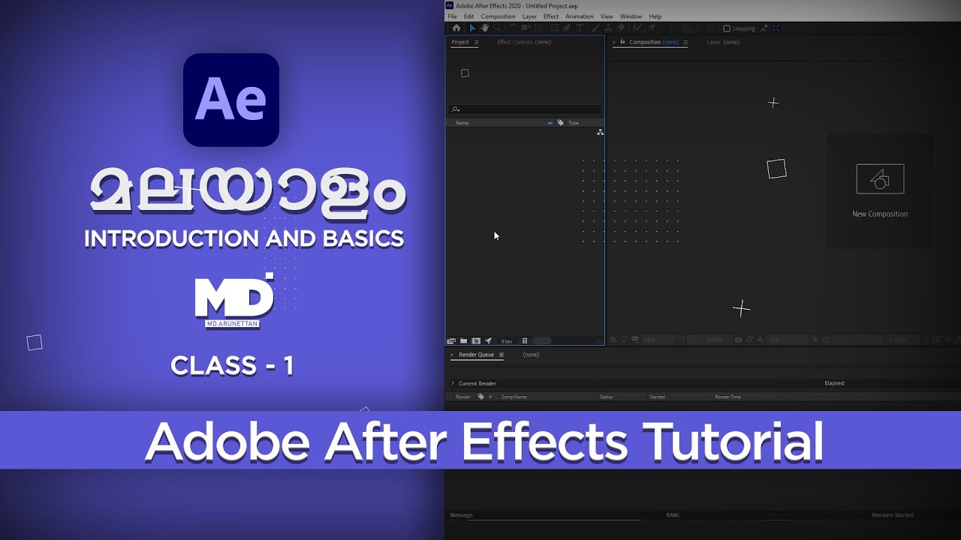Select the Puppet Pin tool
961x540 pixels.
[652, 28]
